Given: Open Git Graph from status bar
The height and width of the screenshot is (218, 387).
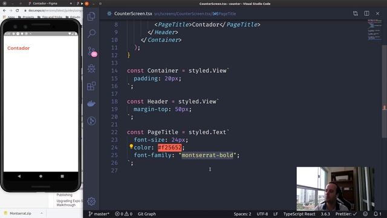Looking at the screenshot, I should pyautogui.click(x=146, y=214).
